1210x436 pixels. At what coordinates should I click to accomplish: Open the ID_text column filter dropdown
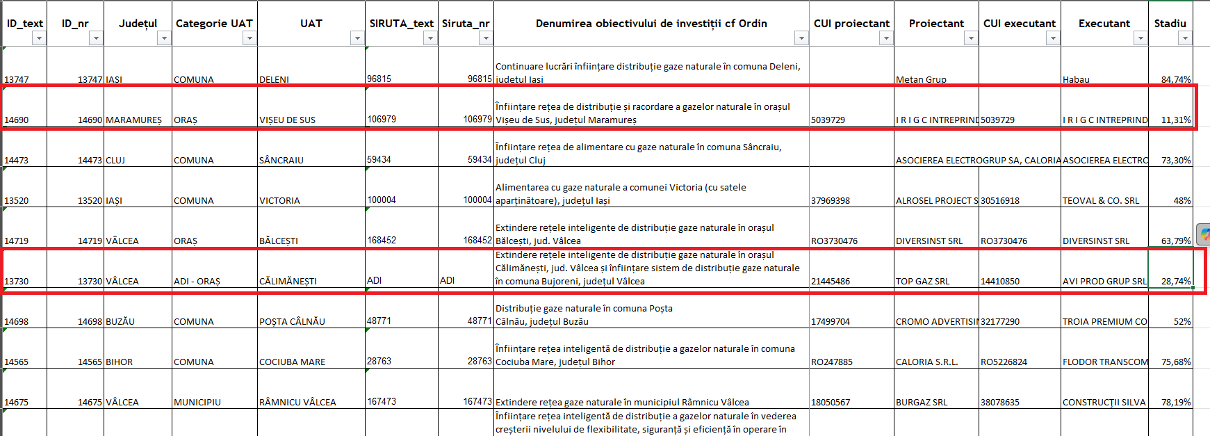click(39, 38)
